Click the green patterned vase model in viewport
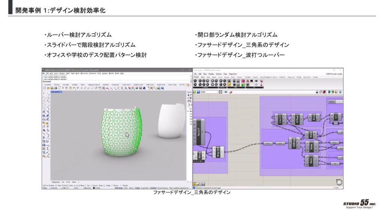This screenshot has width=384, height=216. tap(121, 132)
